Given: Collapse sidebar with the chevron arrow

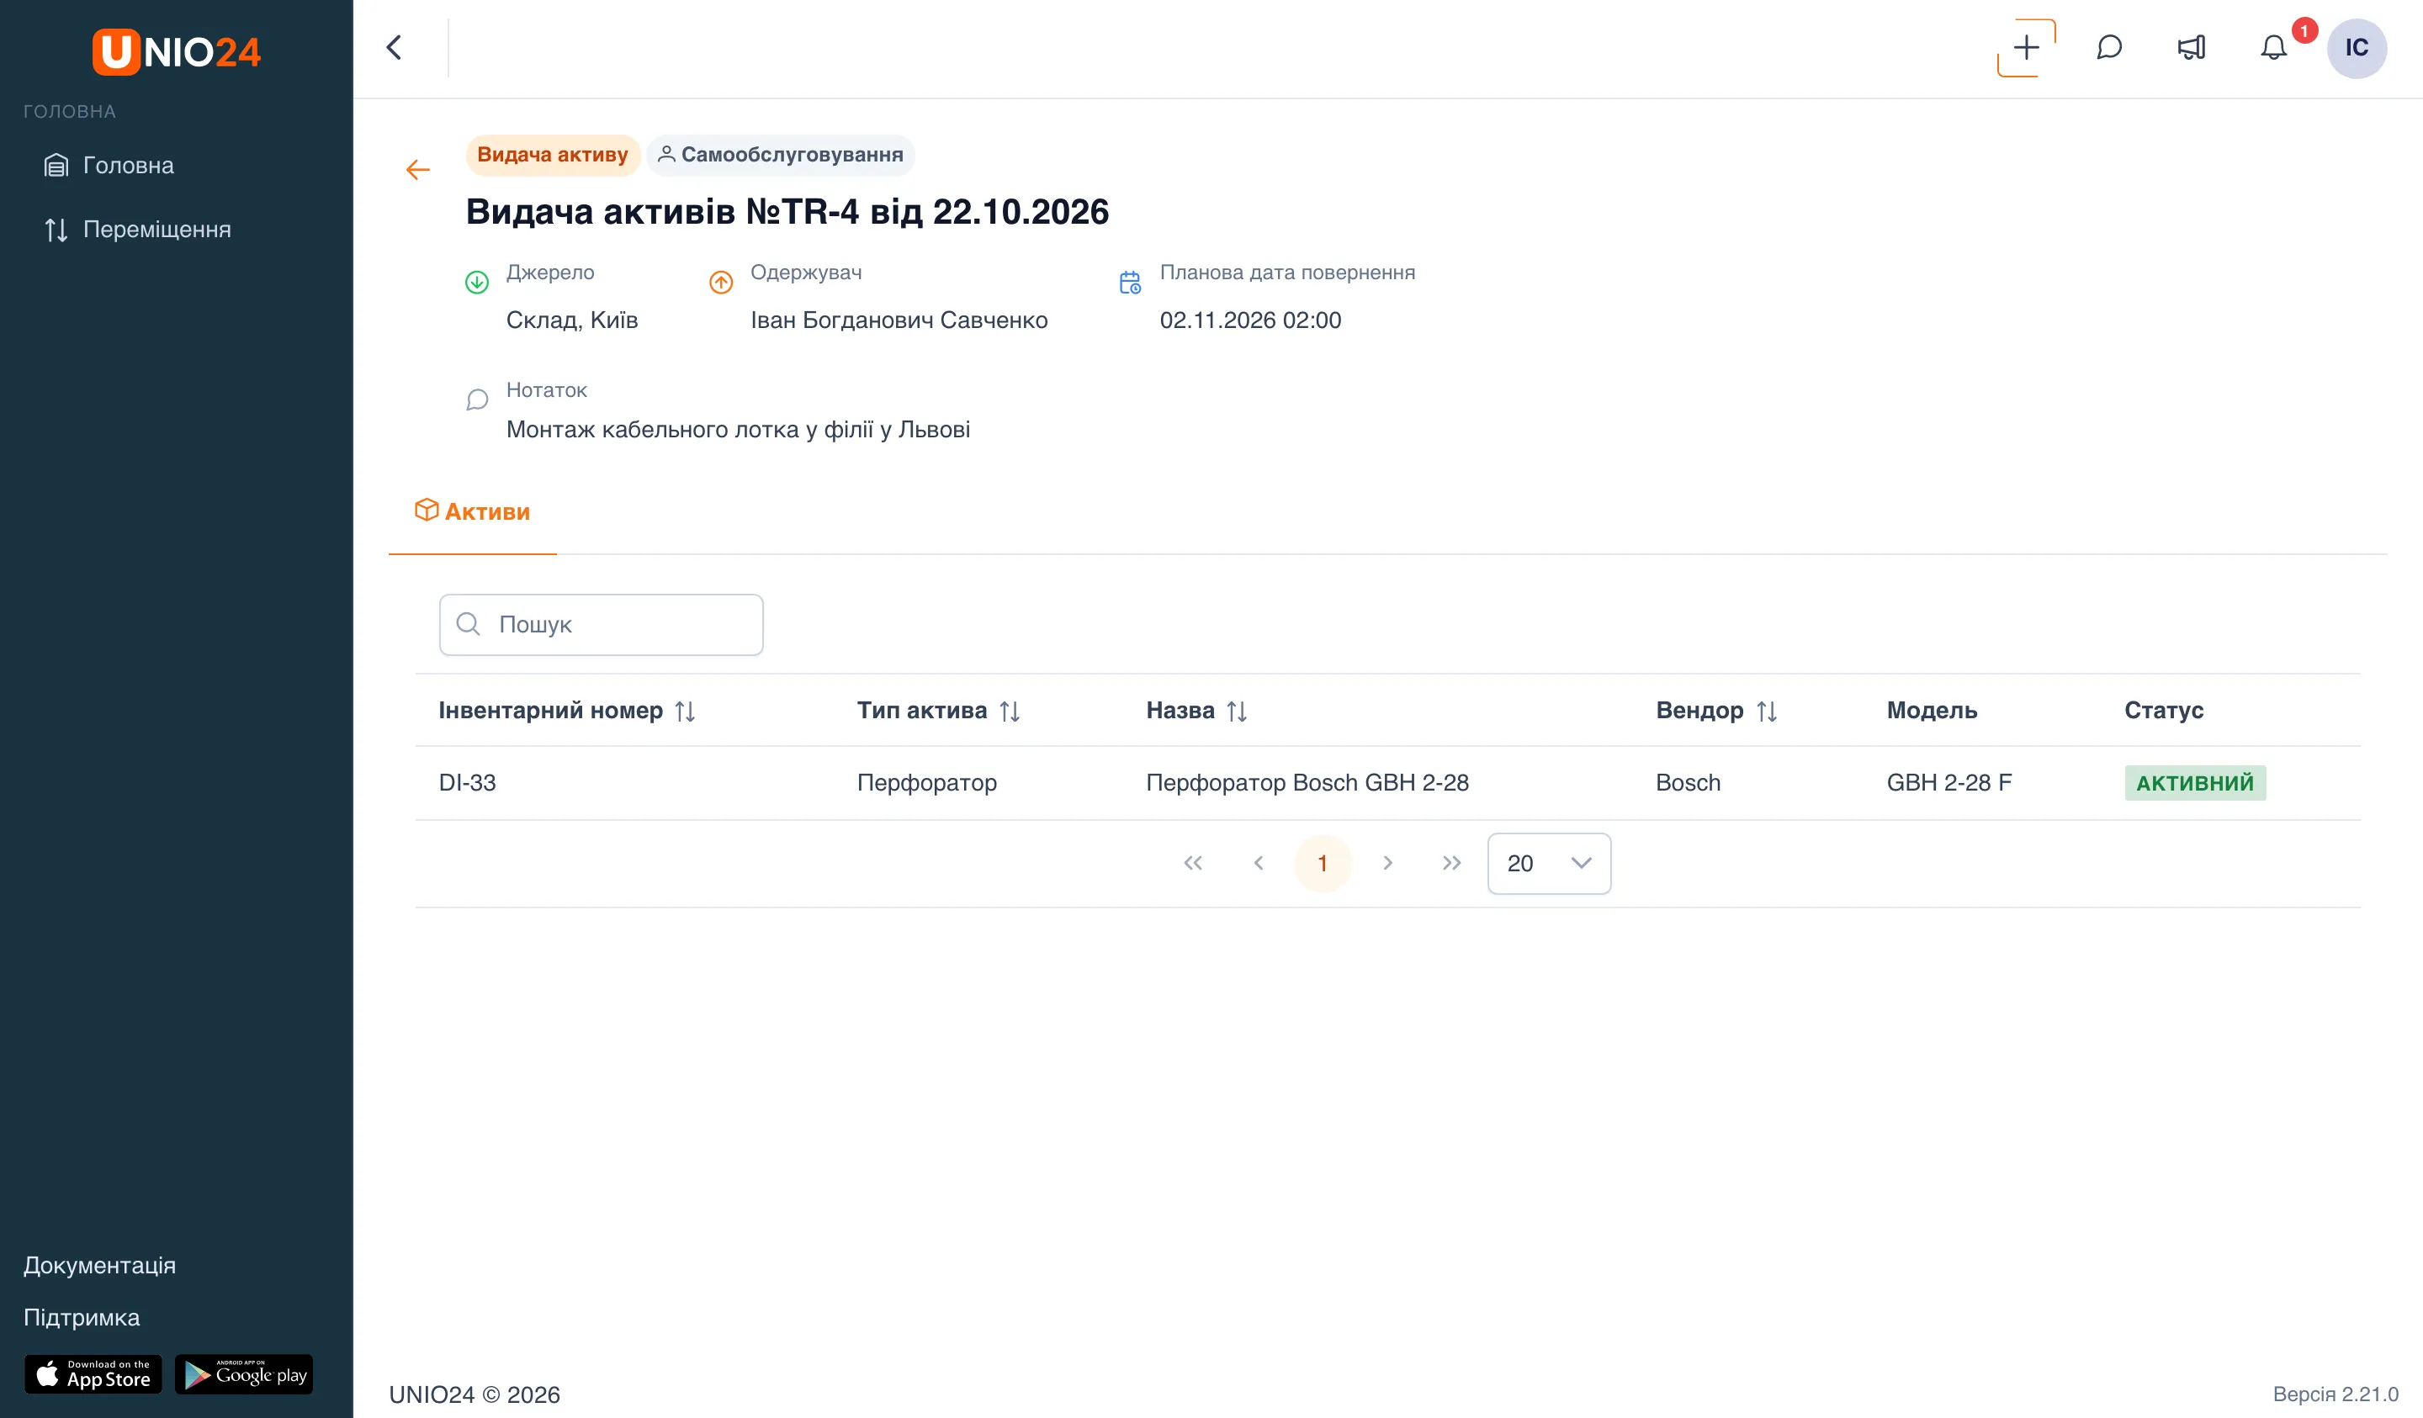Looking at the screenshot, I should click(x=395, y=48).
